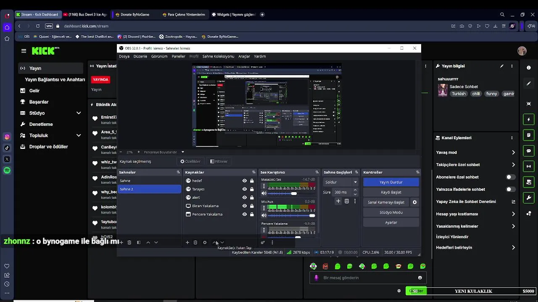
Task: Open Mic/Aux three-dot options
Action: click(x=264, y=207)
